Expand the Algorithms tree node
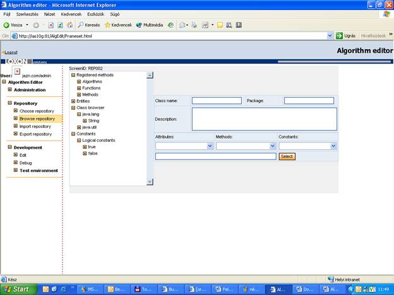 [x=79, y=82]
